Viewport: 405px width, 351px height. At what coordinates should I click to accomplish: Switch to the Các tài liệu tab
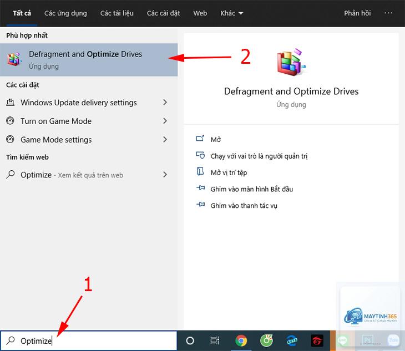(x=117, y=13)
